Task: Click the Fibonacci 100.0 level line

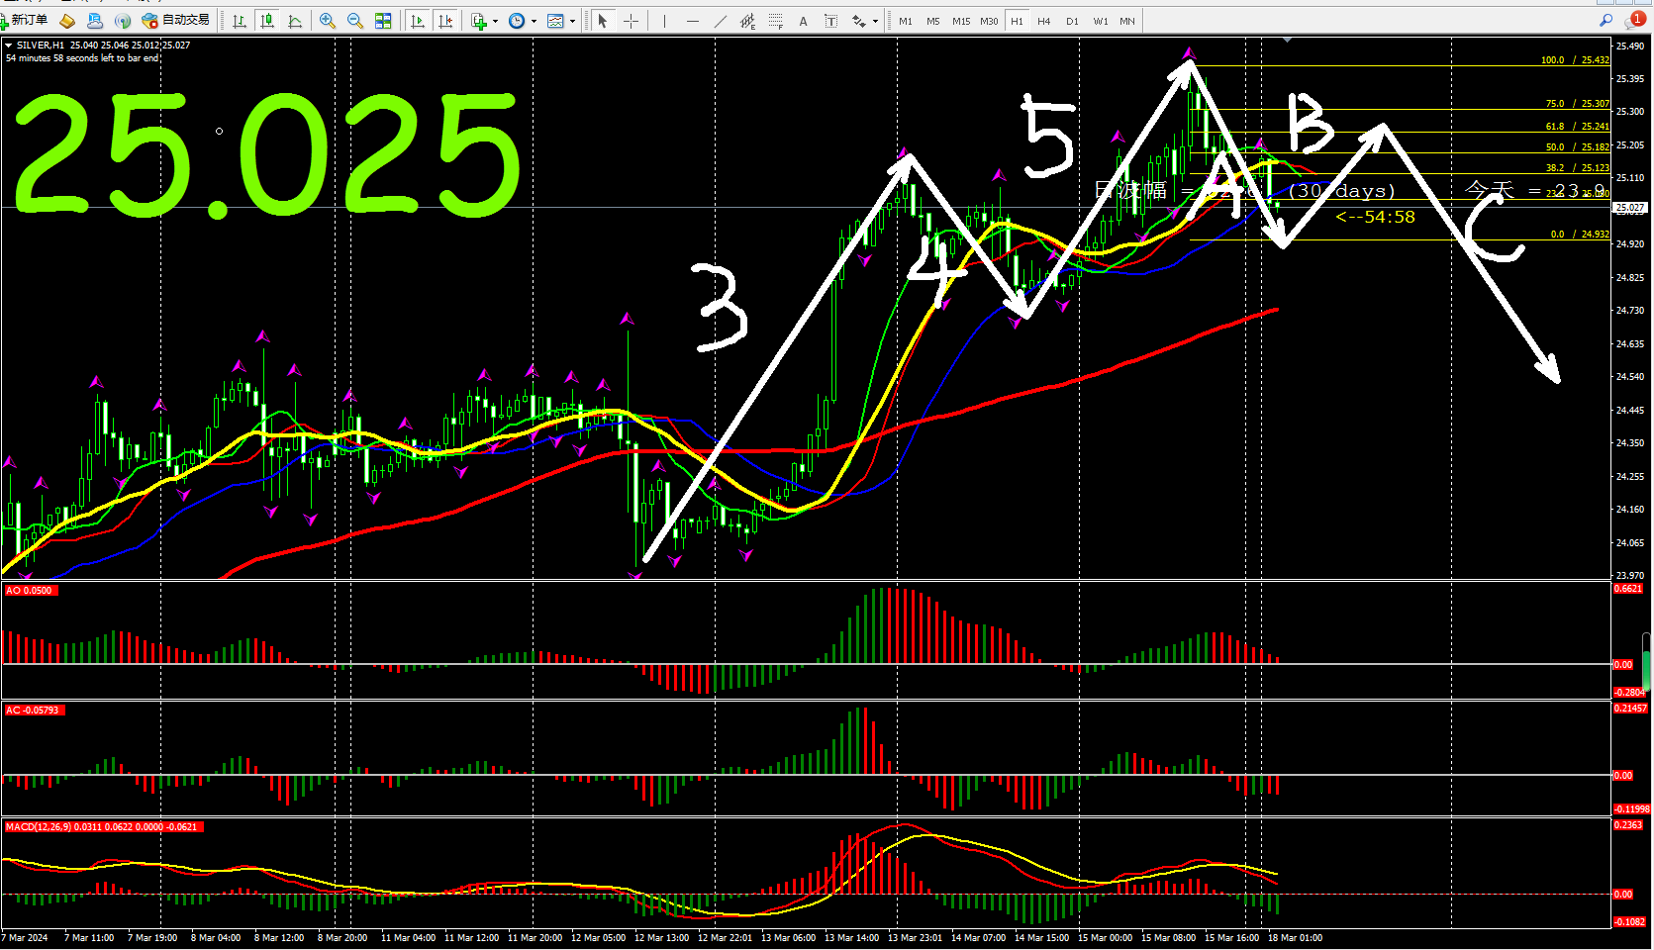Action: point(1386,66)
